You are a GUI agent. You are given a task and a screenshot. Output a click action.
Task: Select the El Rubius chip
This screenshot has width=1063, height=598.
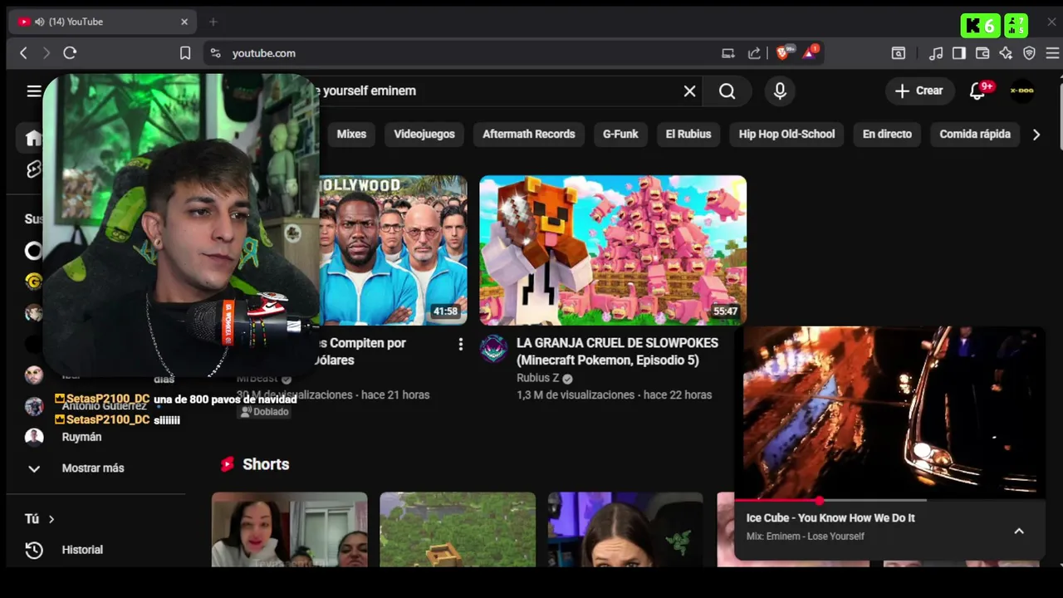tap(688, 134)
